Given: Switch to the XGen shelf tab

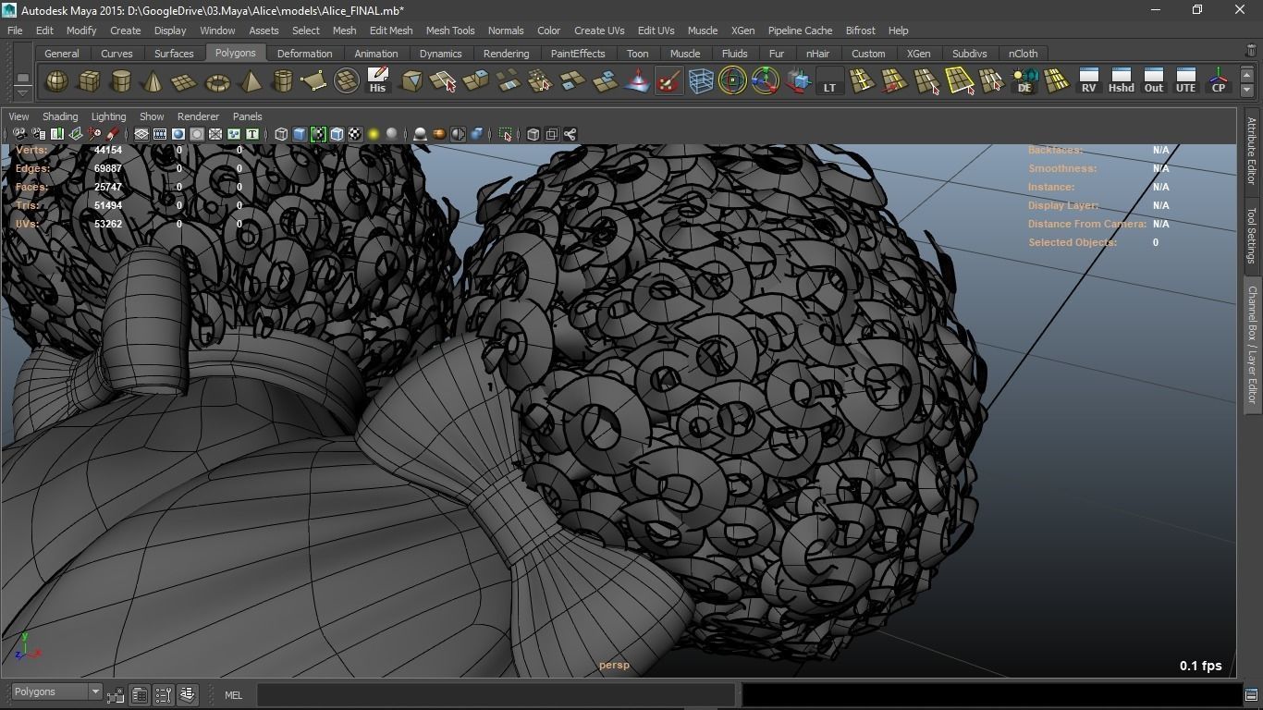Looking at the screenshot, I should [919, 54].
